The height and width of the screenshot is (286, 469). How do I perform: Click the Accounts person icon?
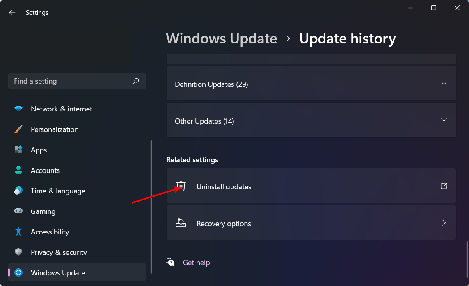18,170
